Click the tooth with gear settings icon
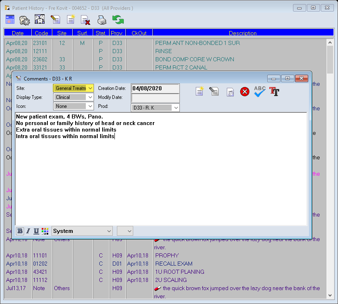This screenshot has height=304, width=338. pyautogui.click(x=25, y=20)
